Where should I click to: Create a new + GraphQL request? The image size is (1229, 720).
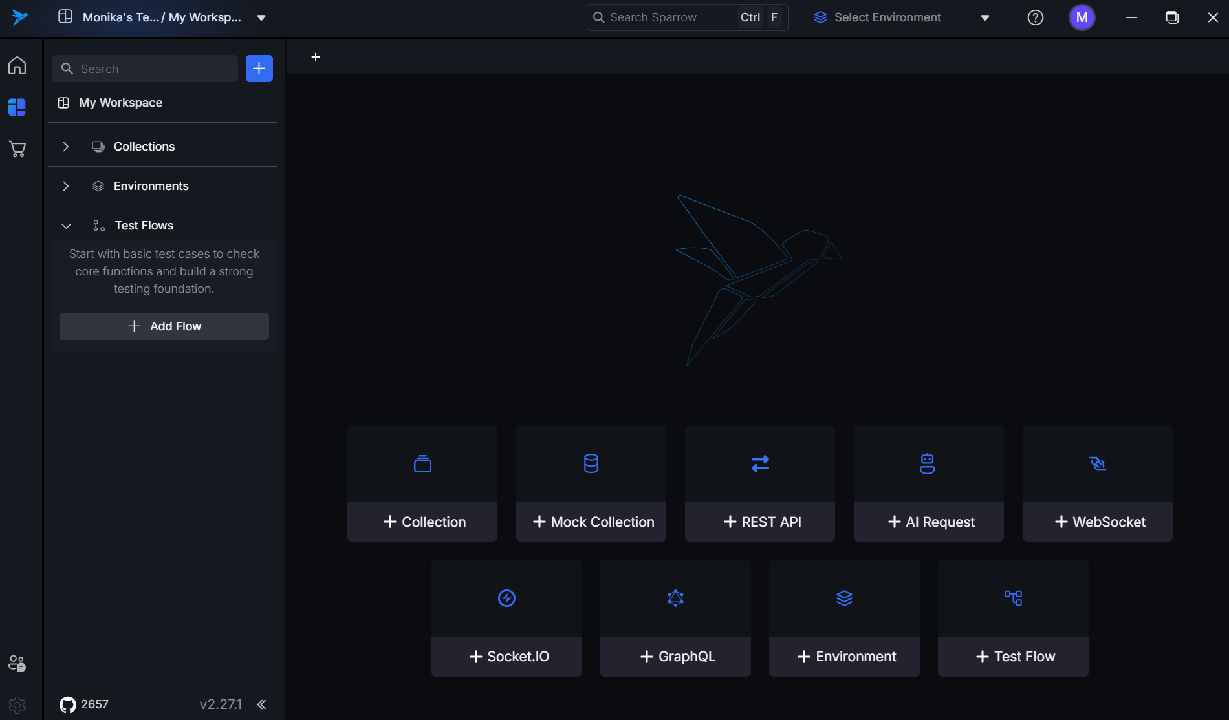click(x=676, y=657)
